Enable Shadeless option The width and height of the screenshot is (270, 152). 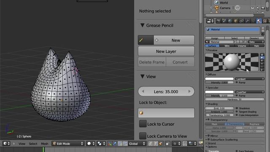[237, 108]
